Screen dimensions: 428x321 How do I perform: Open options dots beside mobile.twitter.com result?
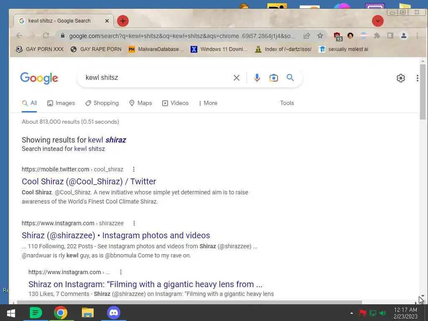coord(134,169)
